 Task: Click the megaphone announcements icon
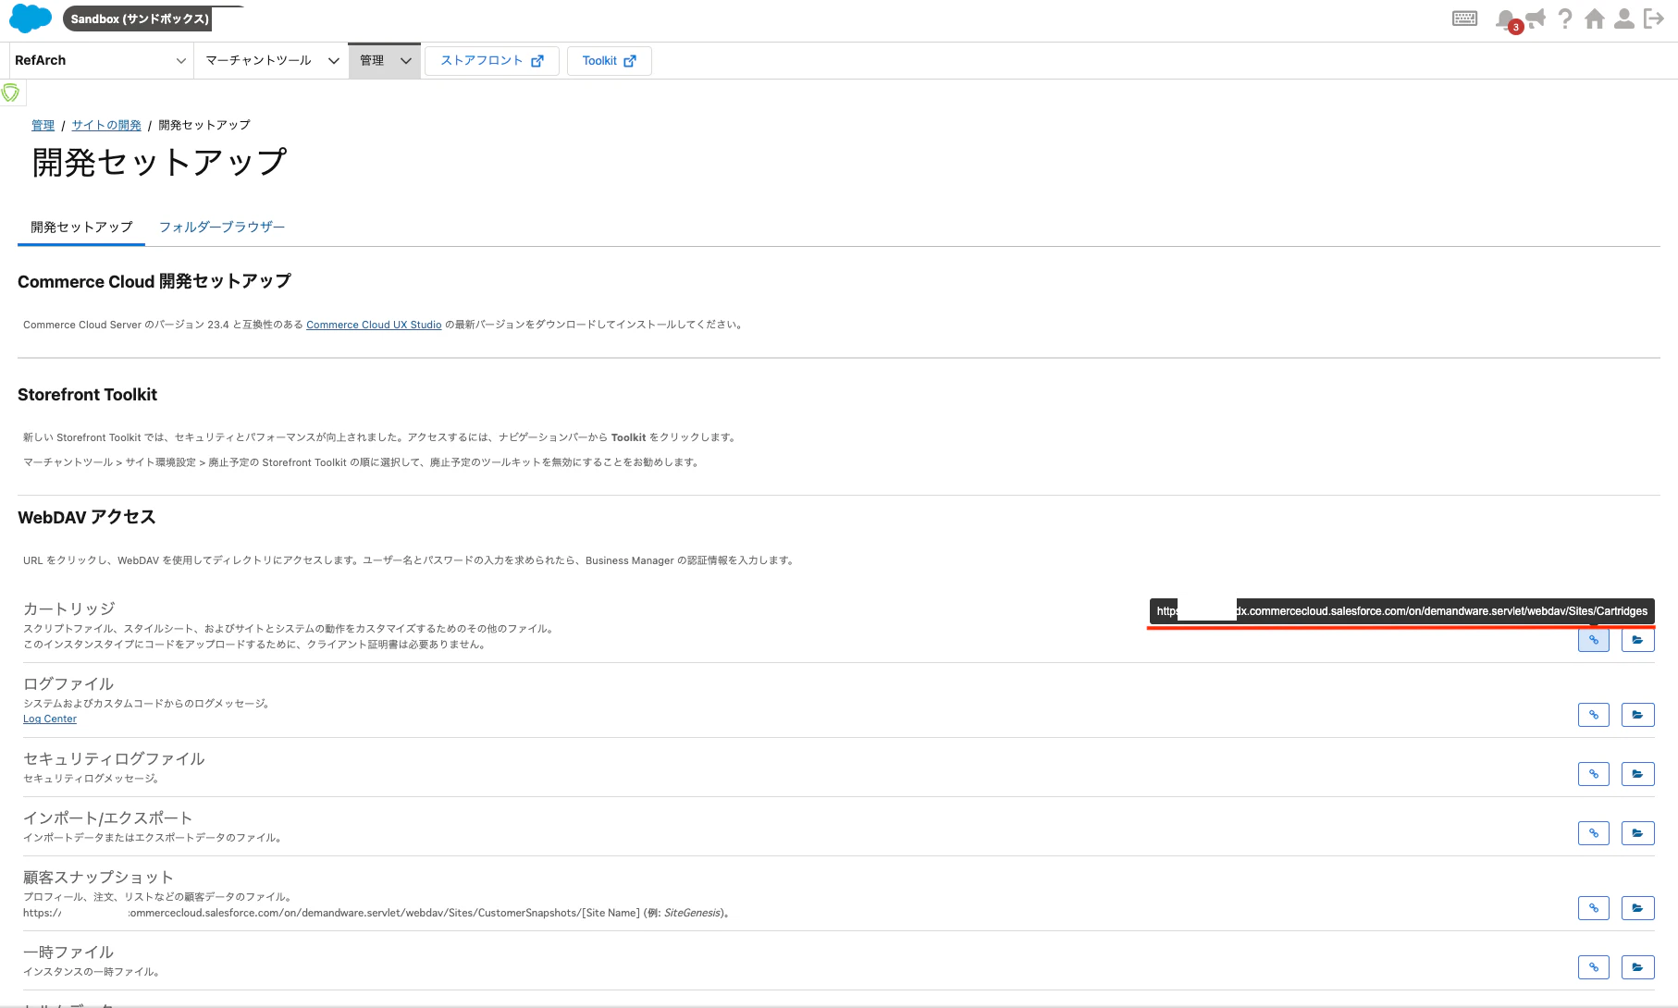pyautogui.click(x=1536, y=18)
